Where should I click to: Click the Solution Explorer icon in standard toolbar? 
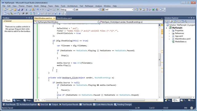[137, 10]
